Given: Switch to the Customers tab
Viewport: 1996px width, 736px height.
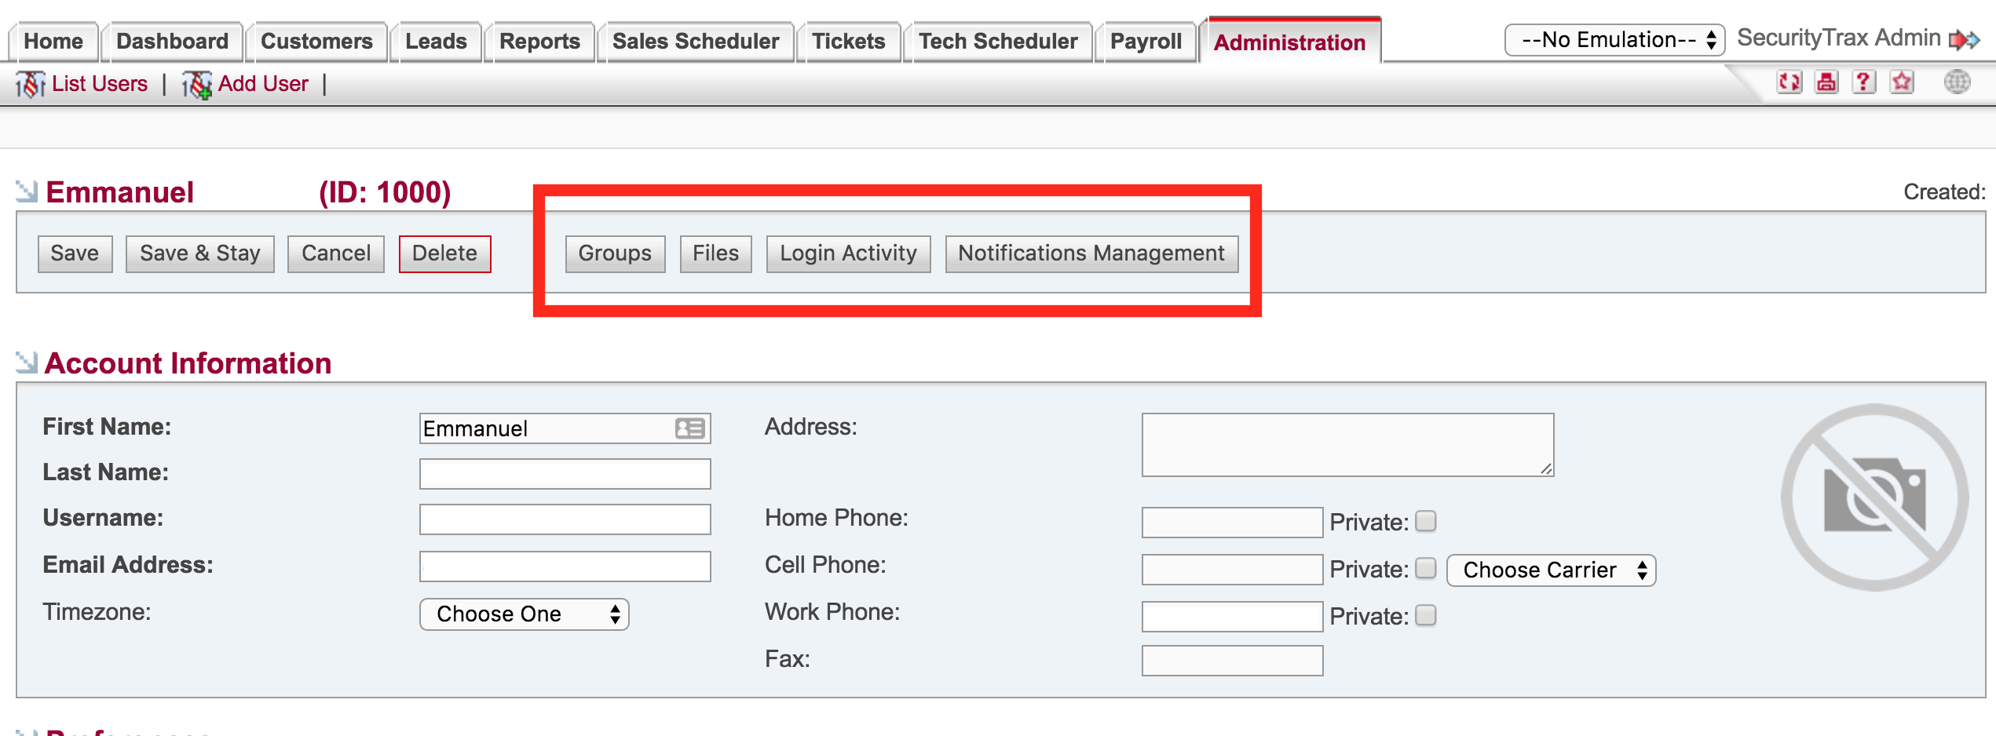Looking at the screenshot, I should pyautogui.click(x=316, y=42).
